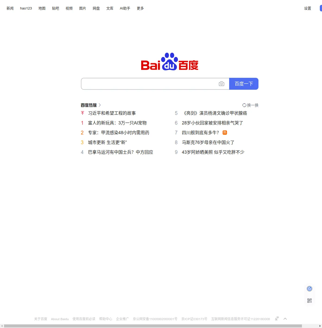Image resolution: width=322 pixels, height=328 pixels.
Task: Click rank number 9 in hot list
Action: click(176, 152)
